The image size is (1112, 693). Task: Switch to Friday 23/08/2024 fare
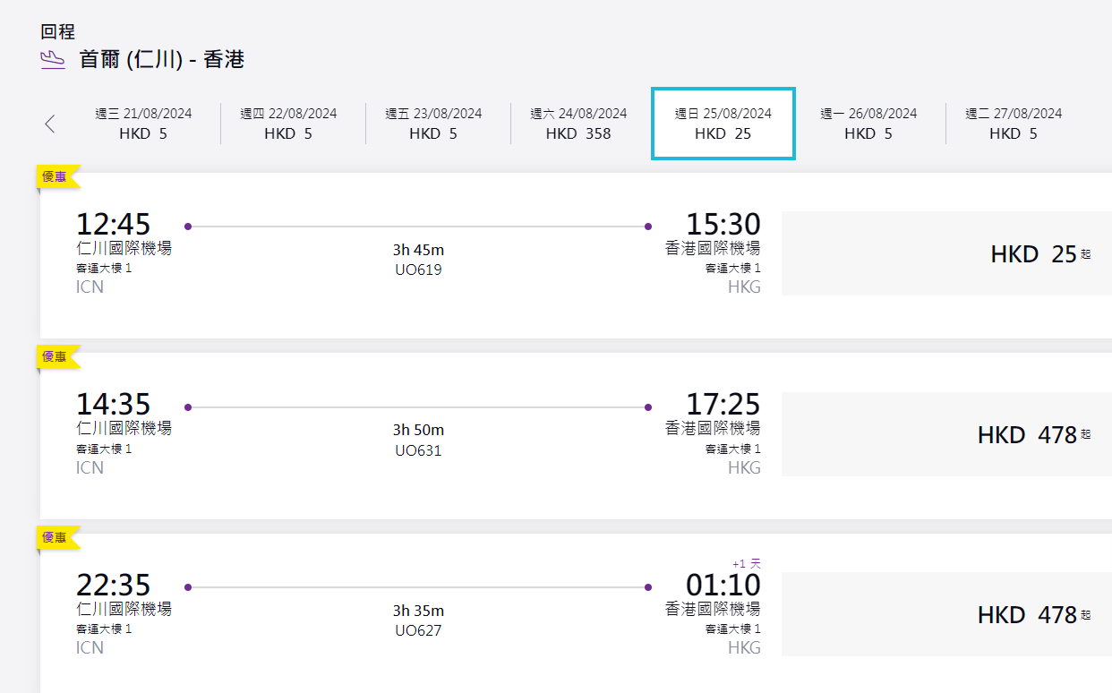(x=433, y=124)
